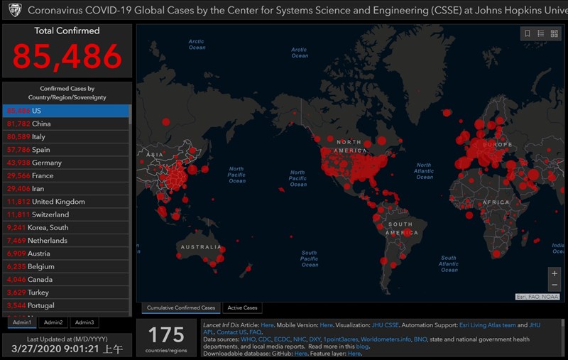This screenshot has width=568, height=360.
Task: Select the Portugal row showing 3,544
Action: tap(65, 305)
